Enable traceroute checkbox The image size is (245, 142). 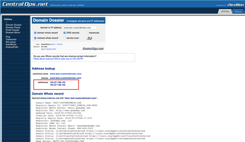[x=87, y=33]
